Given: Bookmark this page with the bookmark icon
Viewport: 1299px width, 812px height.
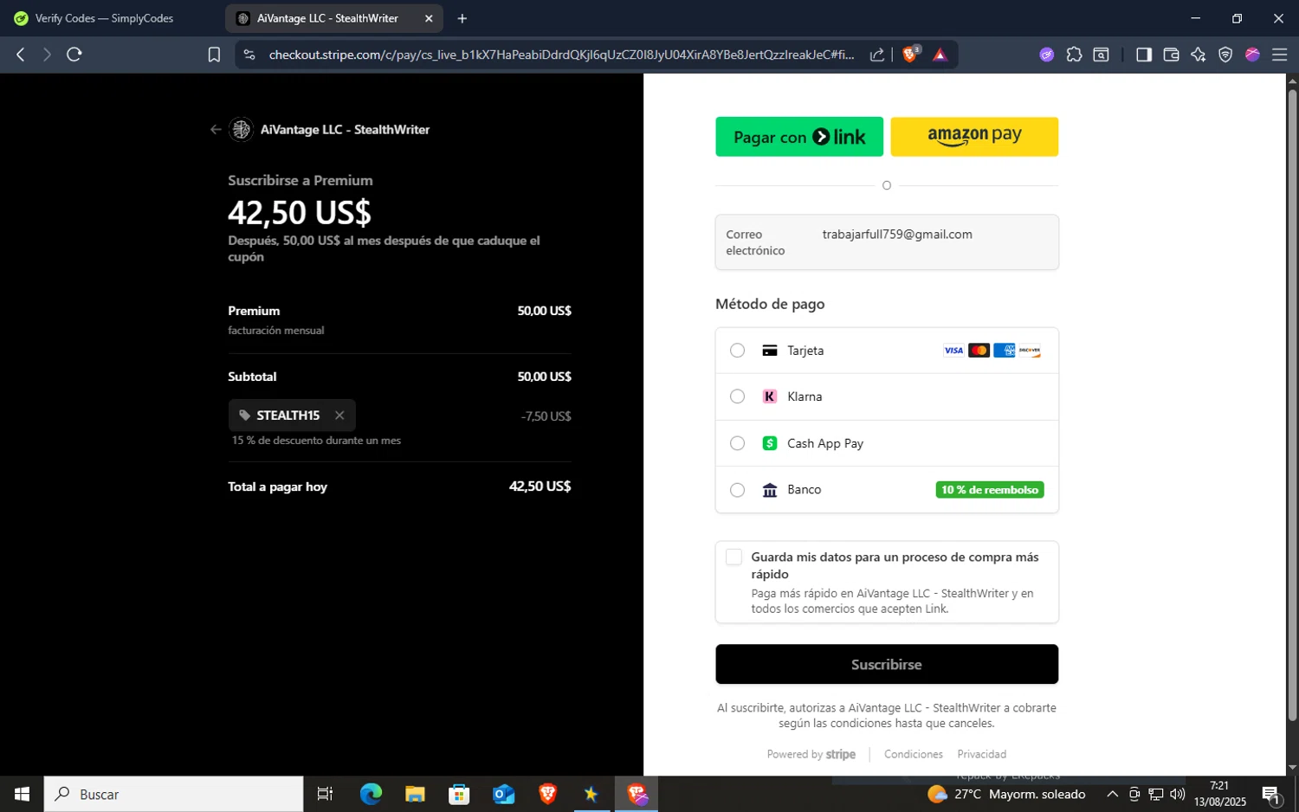Looking at the screenshot, I should (x=214, y=55).
